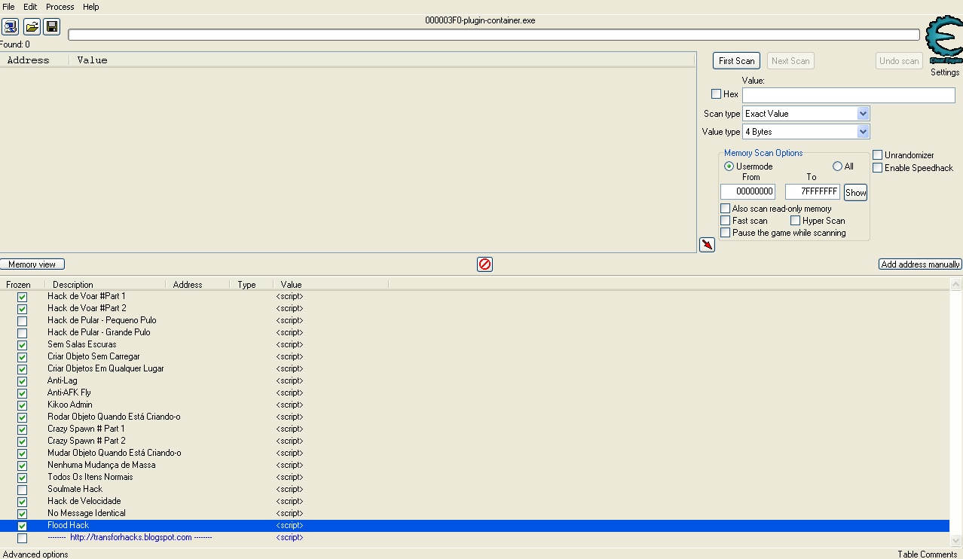
Task: Click the Address header in results list
Action: coord(35,60)
